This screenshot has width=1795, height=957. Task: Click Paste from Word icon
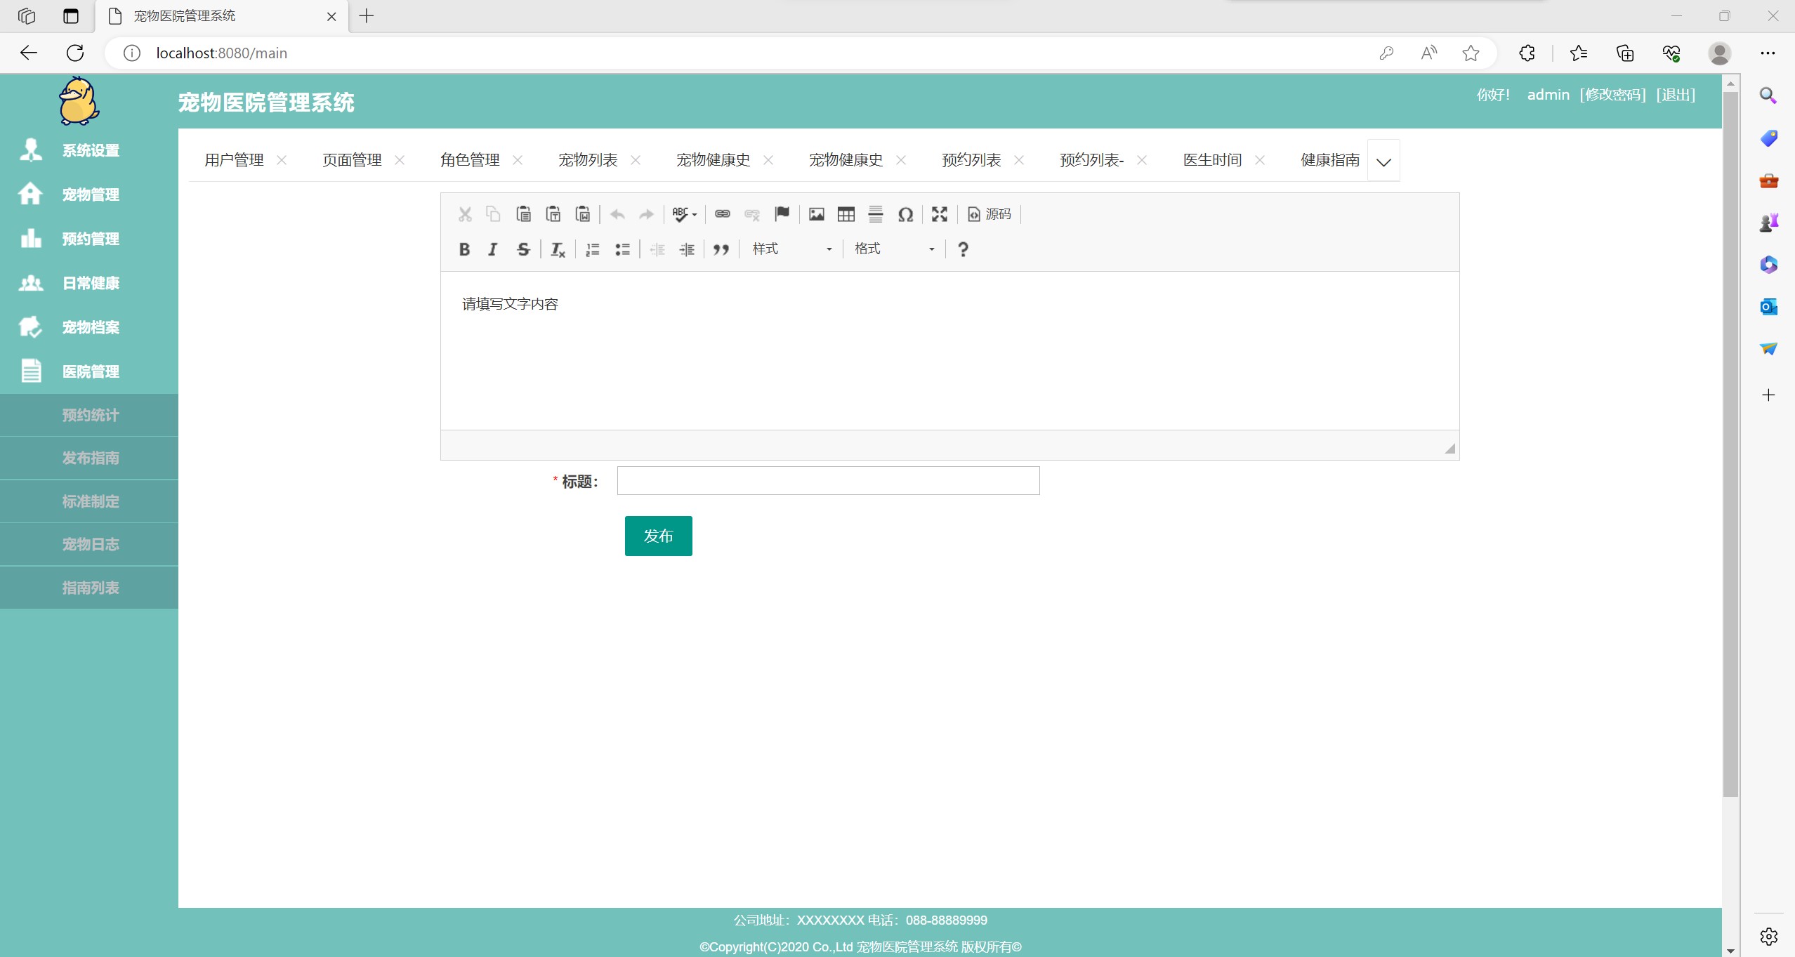click(583, 214)
